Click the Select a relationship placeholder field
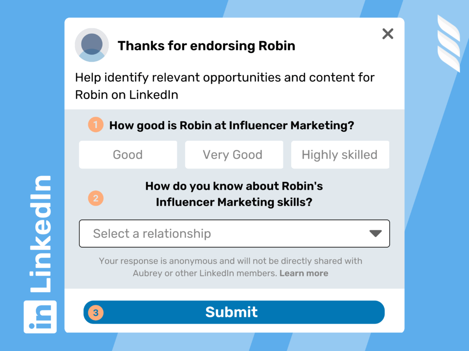The image size is (469, 351). 152,234
